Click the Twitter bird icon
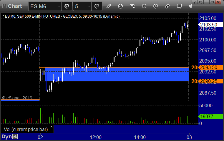The height and width of the screenshot is (141, 224). (x=190, y=6)
